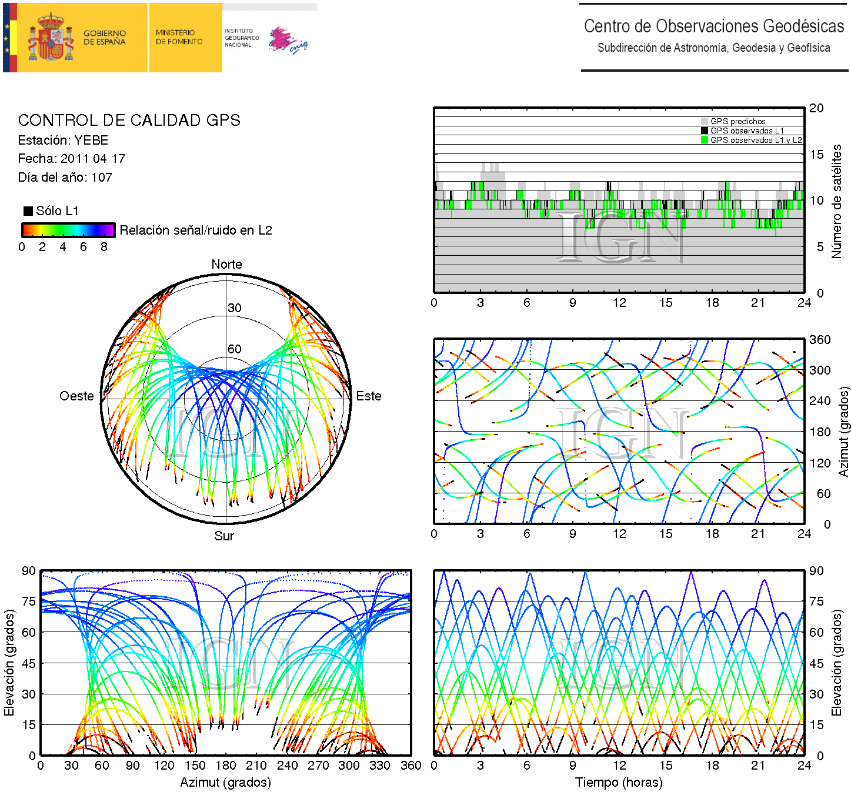Screen dimensions: 851x792
Task: Click the 'Norte' label on sky plot
Action: coord(226,265)
